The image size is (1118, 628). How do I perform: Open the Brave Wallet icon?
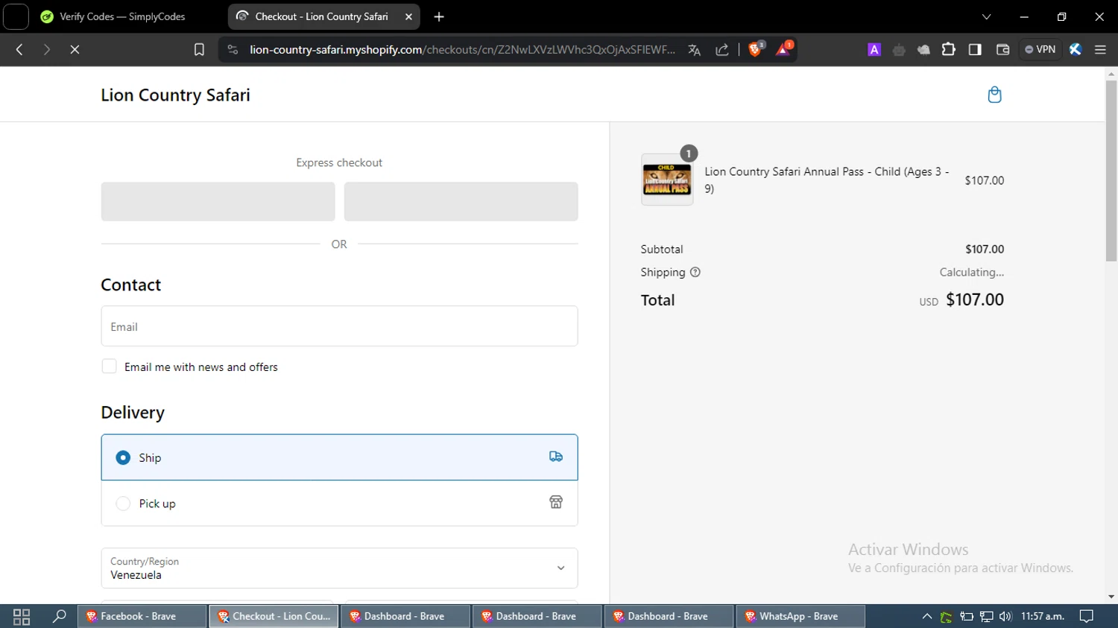pyautogui.click(x=1002, y=50)
